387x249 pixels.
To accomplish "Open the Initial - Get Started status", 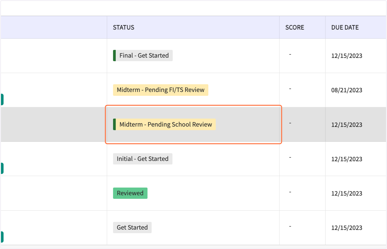I will click(143, 159).
